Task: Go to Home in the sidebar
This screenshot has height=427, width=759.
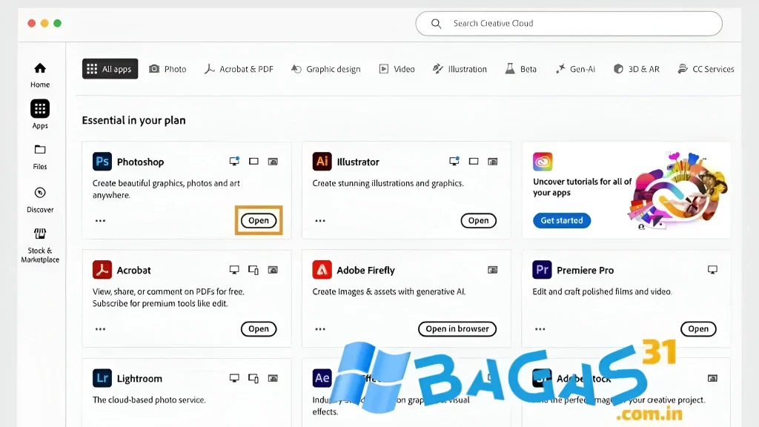Action: [40, 75]
